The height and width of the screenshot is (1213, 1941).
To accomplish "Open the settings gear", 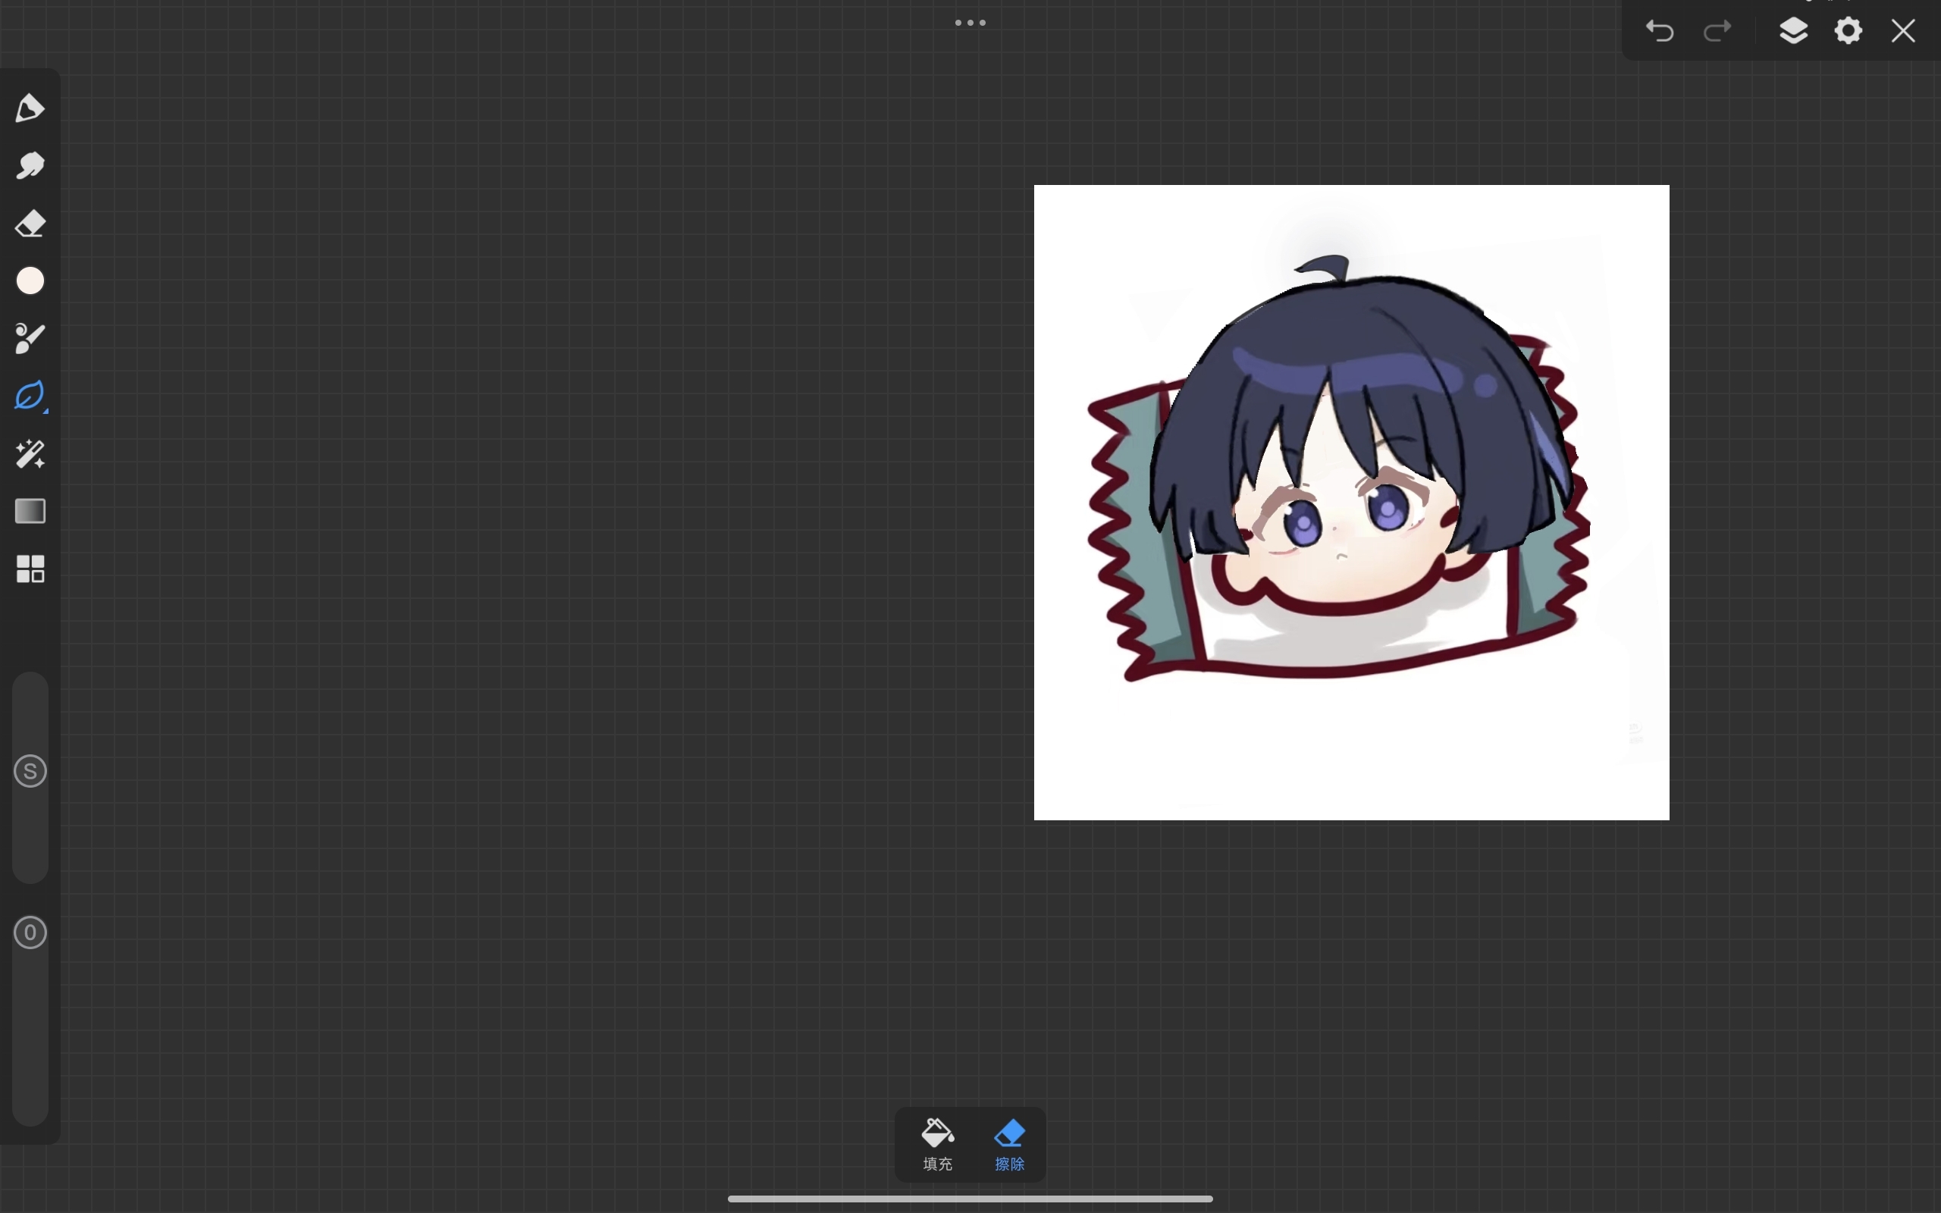I will click(1848, 30).
